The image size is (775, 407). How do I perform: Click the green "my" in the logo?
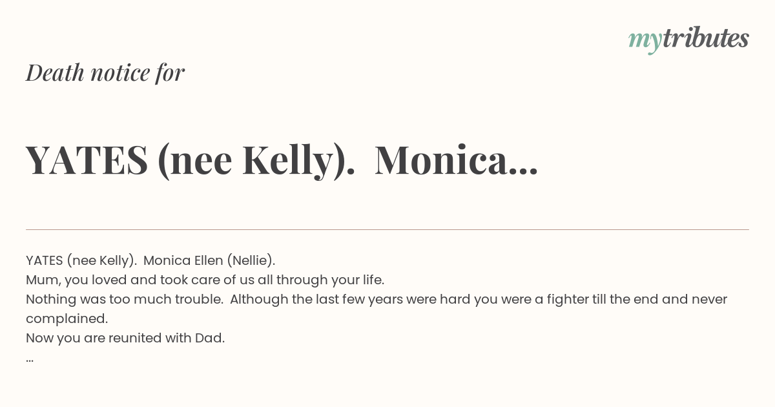click(645, 41)
